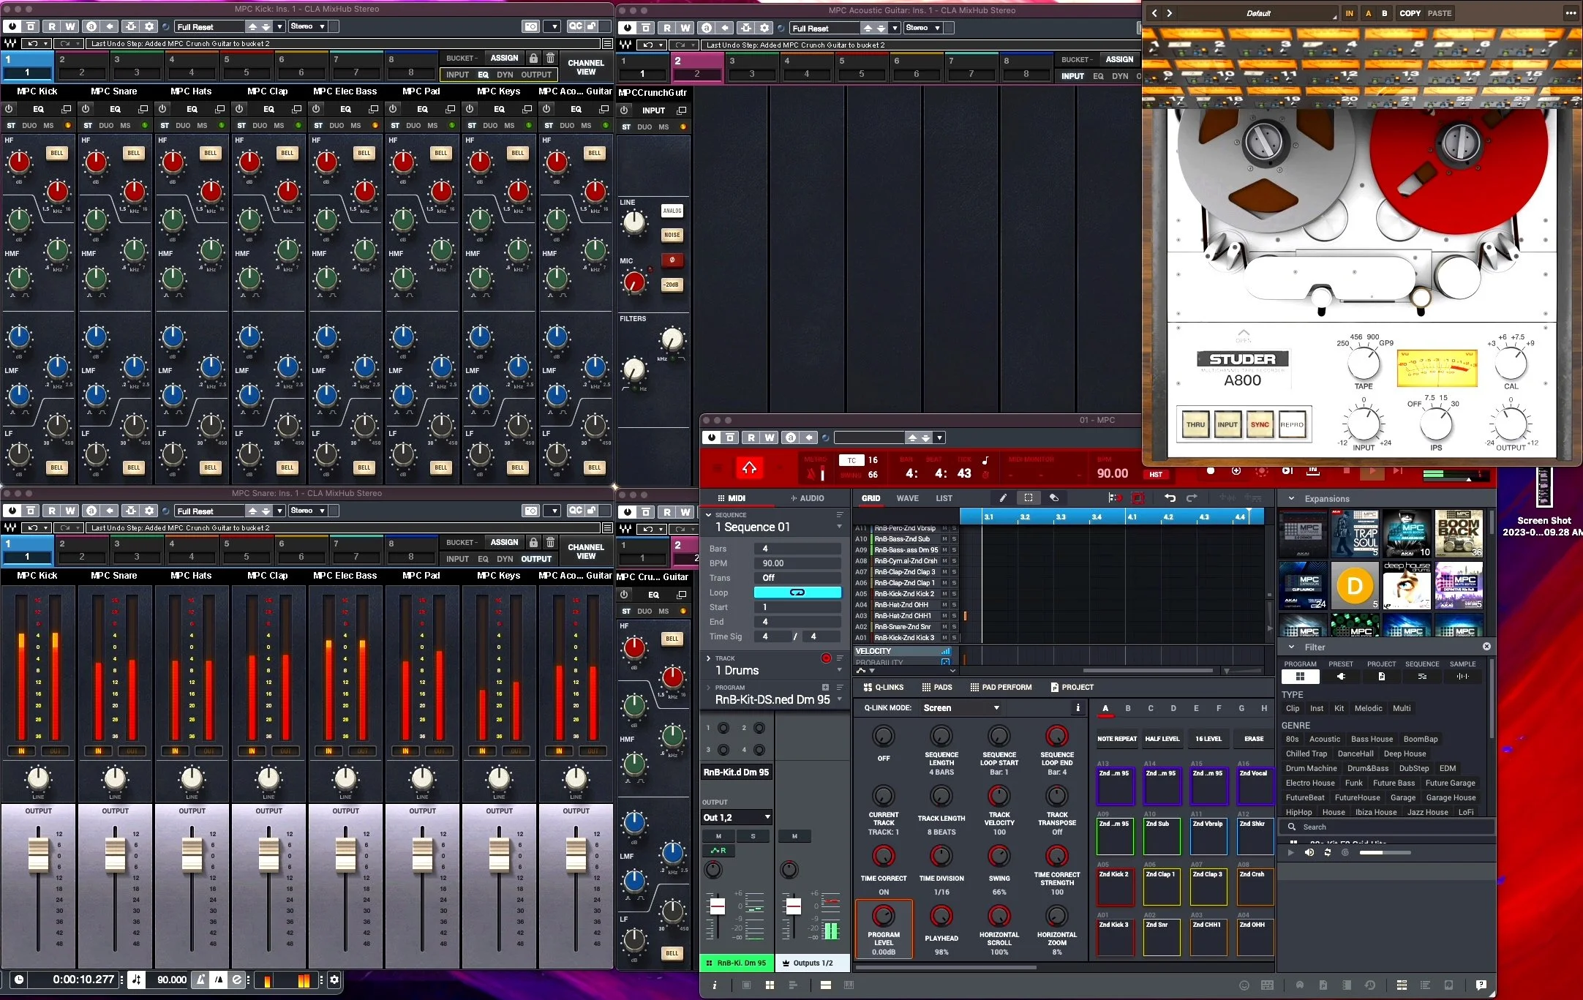Click the camera snapshot icon in MPC Kick window
Viewport: 1583px width, 1000px height.
point(531,27)
